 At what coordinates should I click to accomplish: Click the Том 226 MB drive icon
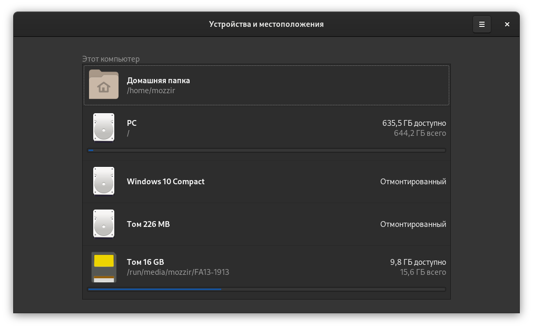pos(104,224)
